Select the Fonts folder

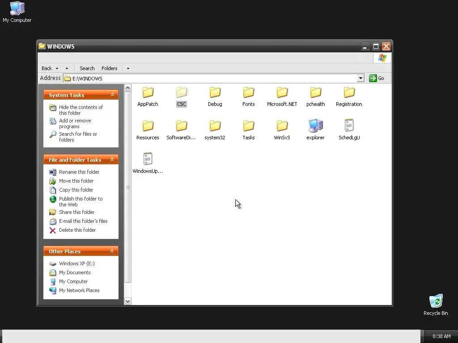[249, 97]
